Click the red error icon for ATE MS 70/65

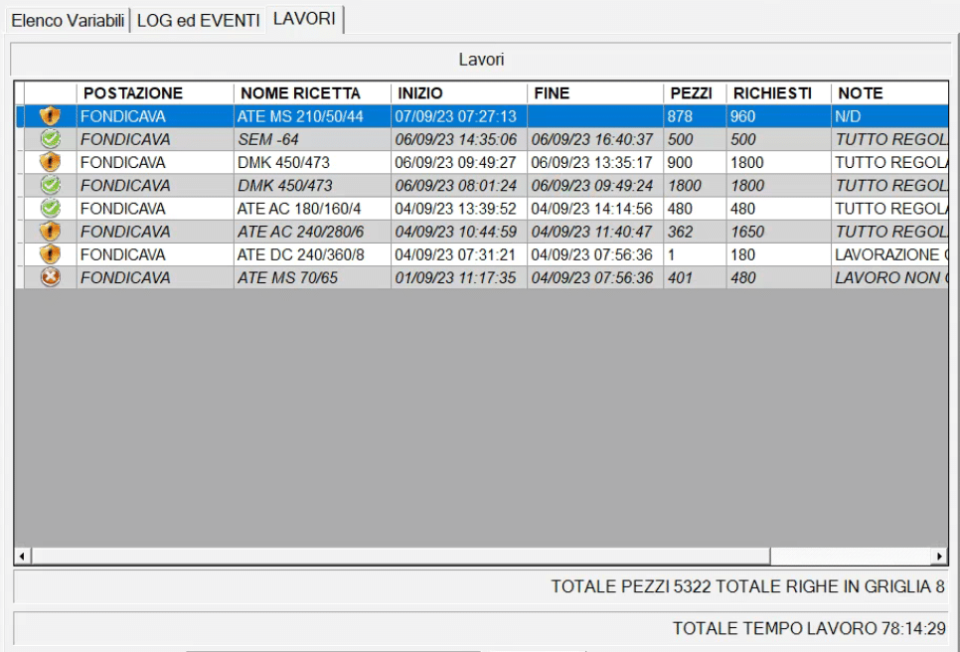[50, 277]
